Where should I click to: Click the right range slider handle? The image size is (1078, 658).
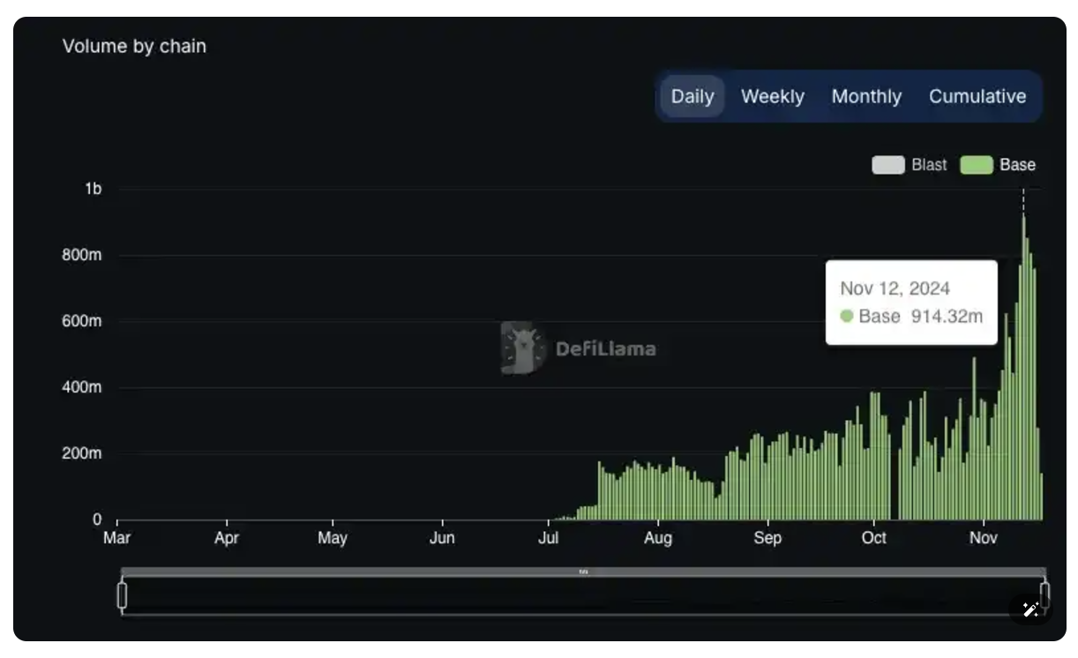pos(1044,595)
